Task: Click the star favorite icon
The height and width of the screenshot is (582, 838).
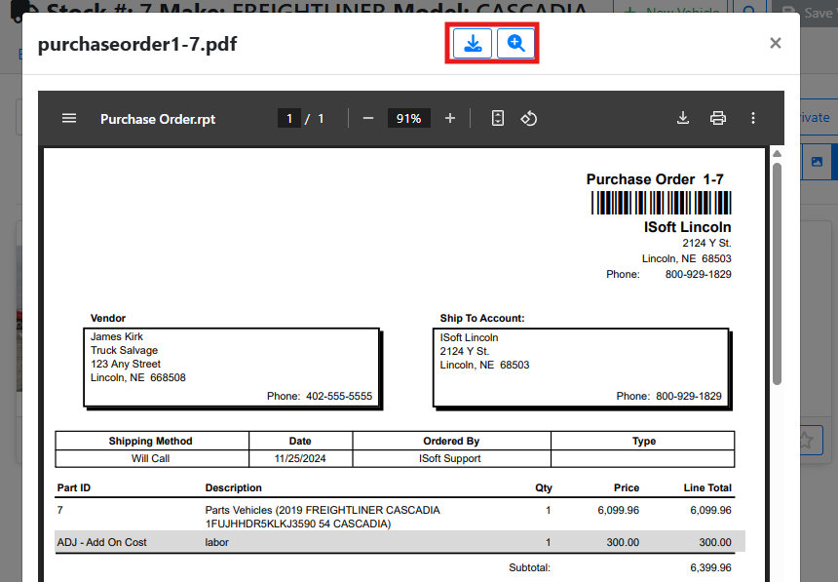Action: 807,440
